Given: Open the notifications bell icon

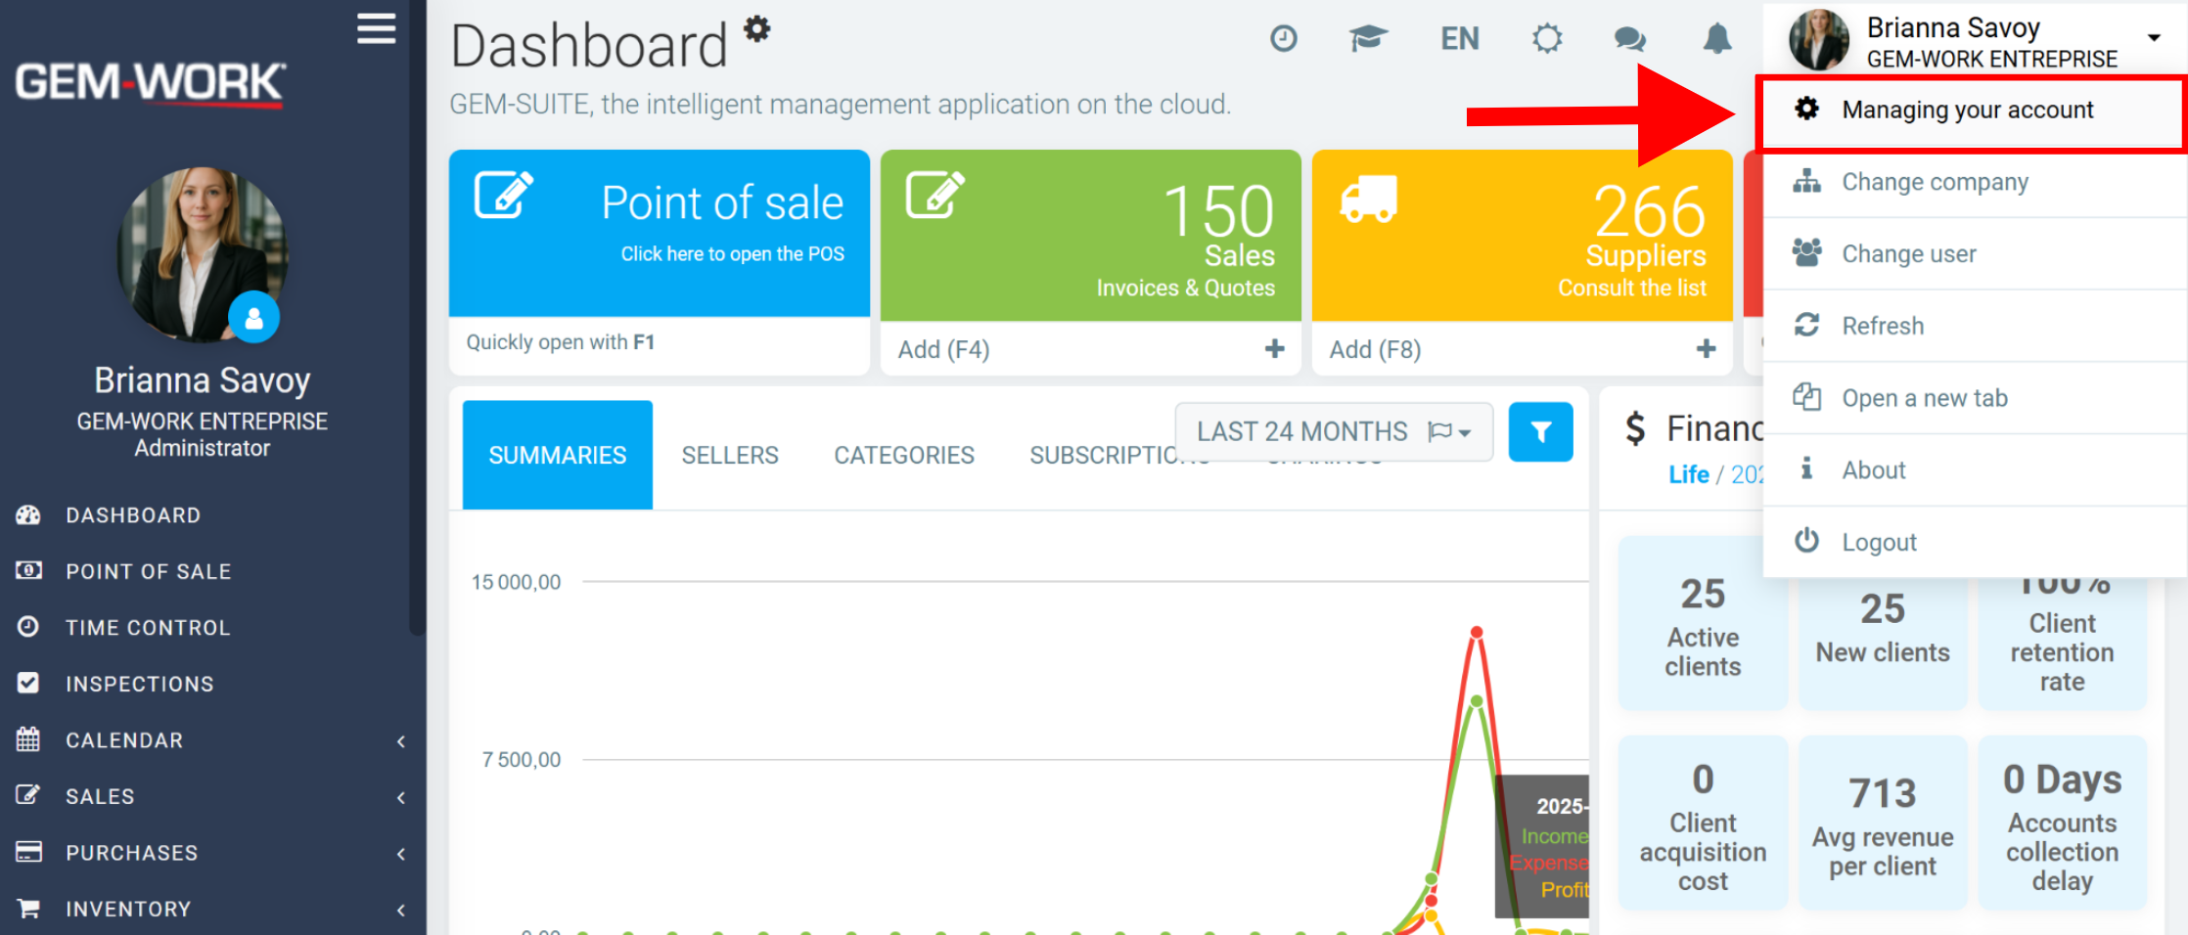Looking at the screenshot, I should 1717,39.
